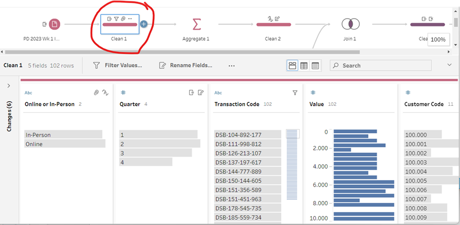This screenshot has height=225, width=460.
Task: Change number data type of Customer Code
Action: click(408, 93)
